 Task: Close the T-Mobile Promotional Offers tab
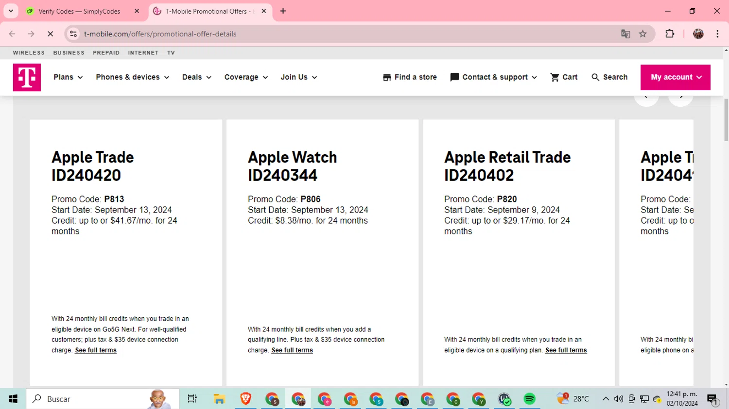point(264,11)
